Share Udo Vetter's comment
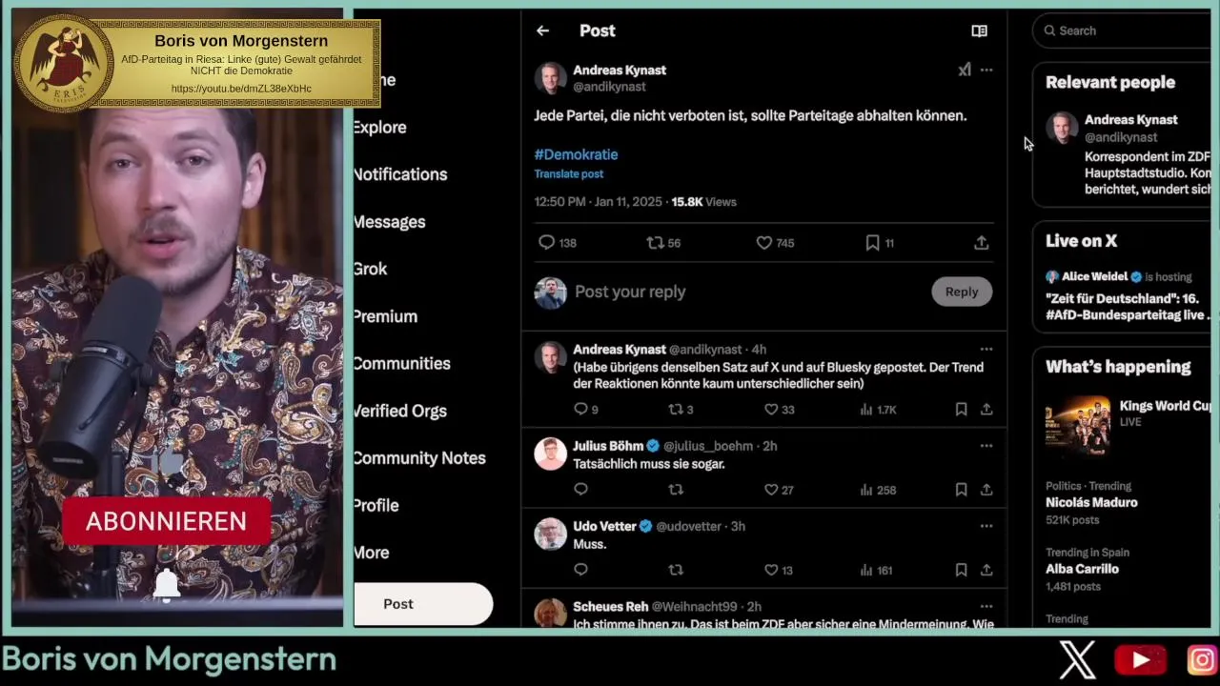Image resolution: width=1220 pixels, height=686 pixels. click(x=986, y=570)
